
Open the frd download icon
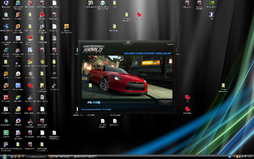[x=211, y=16]
